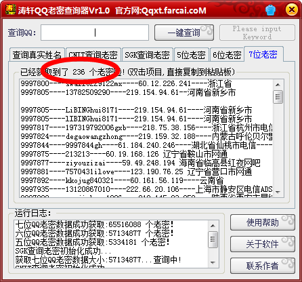This screenshot has height=282, width=302.
Task: Click the 查询QQ: label
Action: 22,33
